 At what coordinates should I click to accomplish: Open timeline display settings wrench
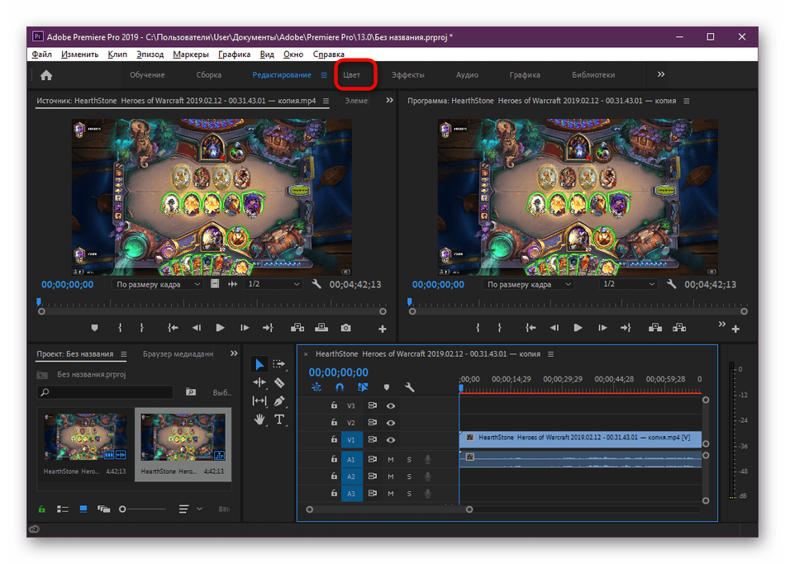tap(409, 386)
